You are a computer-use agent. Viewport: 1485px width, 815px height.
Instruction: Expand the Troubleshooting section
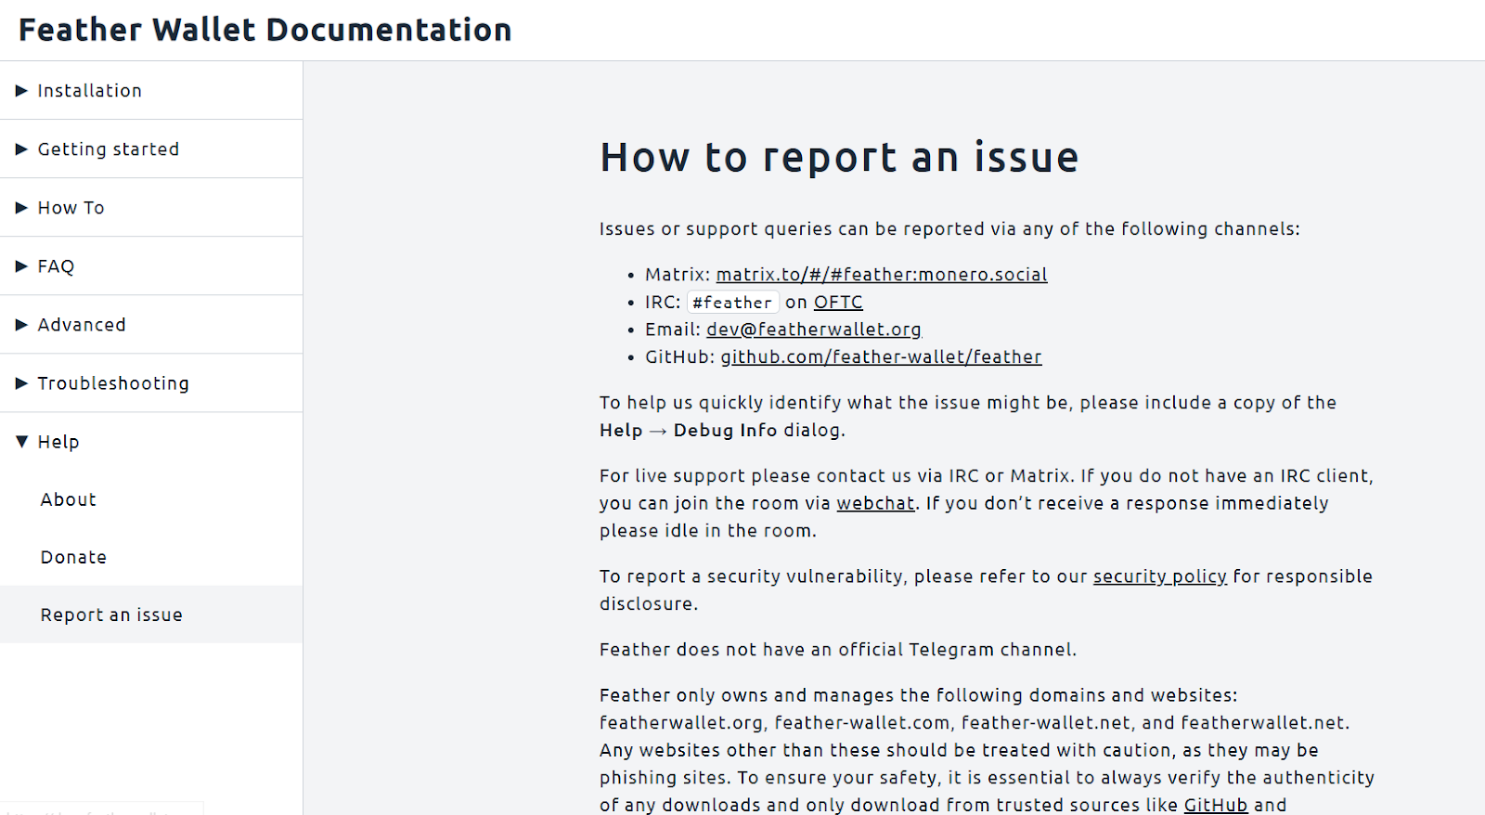[112, 383]
